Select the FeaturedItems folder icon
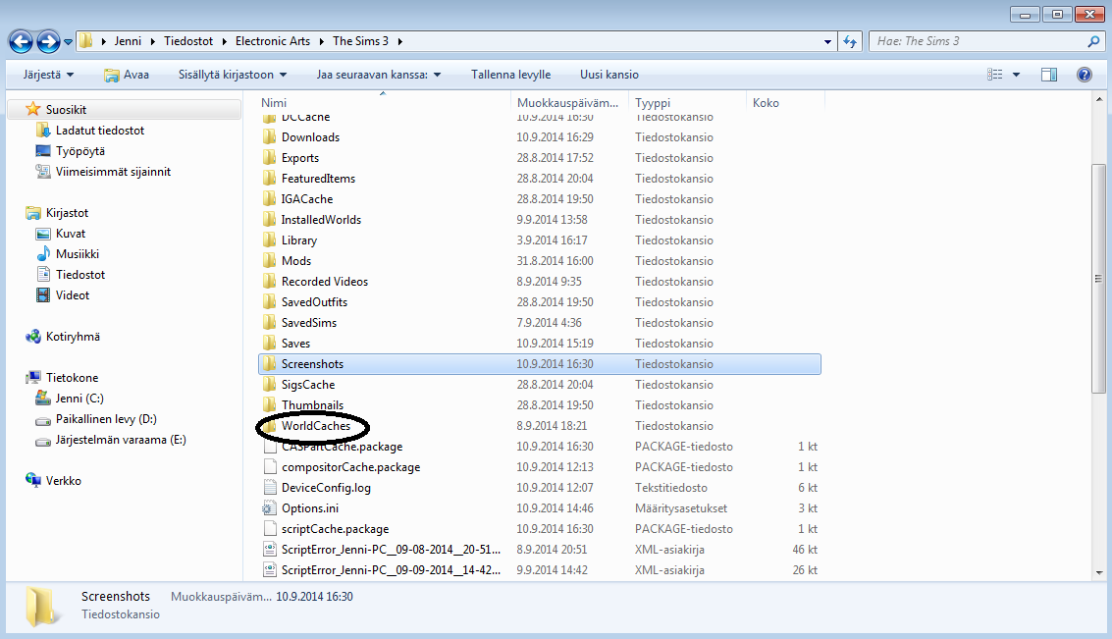This screenshot has height=639, width=1112. pos(269,178)
